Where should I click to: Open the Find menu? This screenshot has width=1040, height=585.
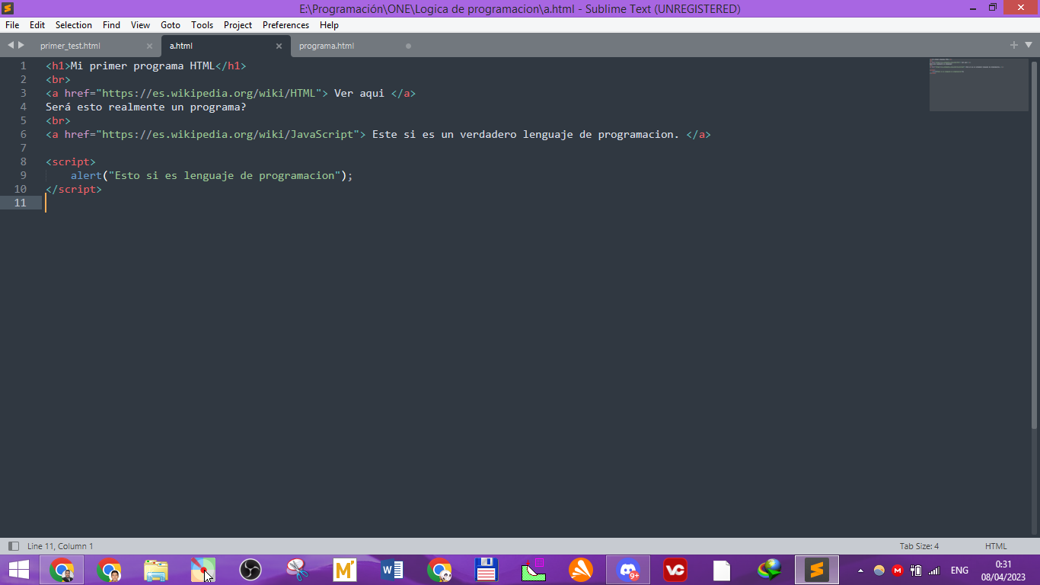111,25
